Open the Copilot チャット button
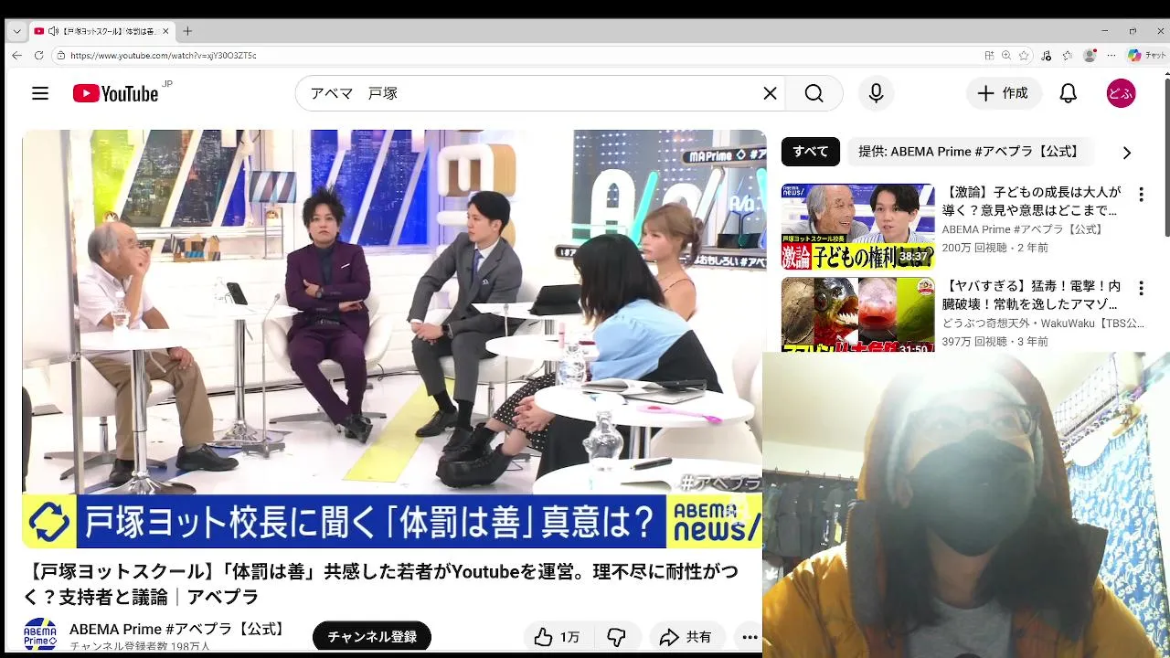The image size is (1170, 658). pyautogui.click(x=1145, y=55)
